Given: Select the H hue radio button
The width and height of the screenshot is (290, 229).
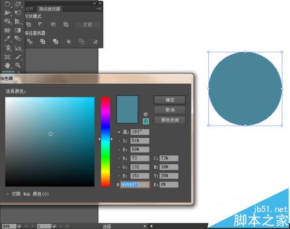Looking at the screenshot, I should [119, 132].
